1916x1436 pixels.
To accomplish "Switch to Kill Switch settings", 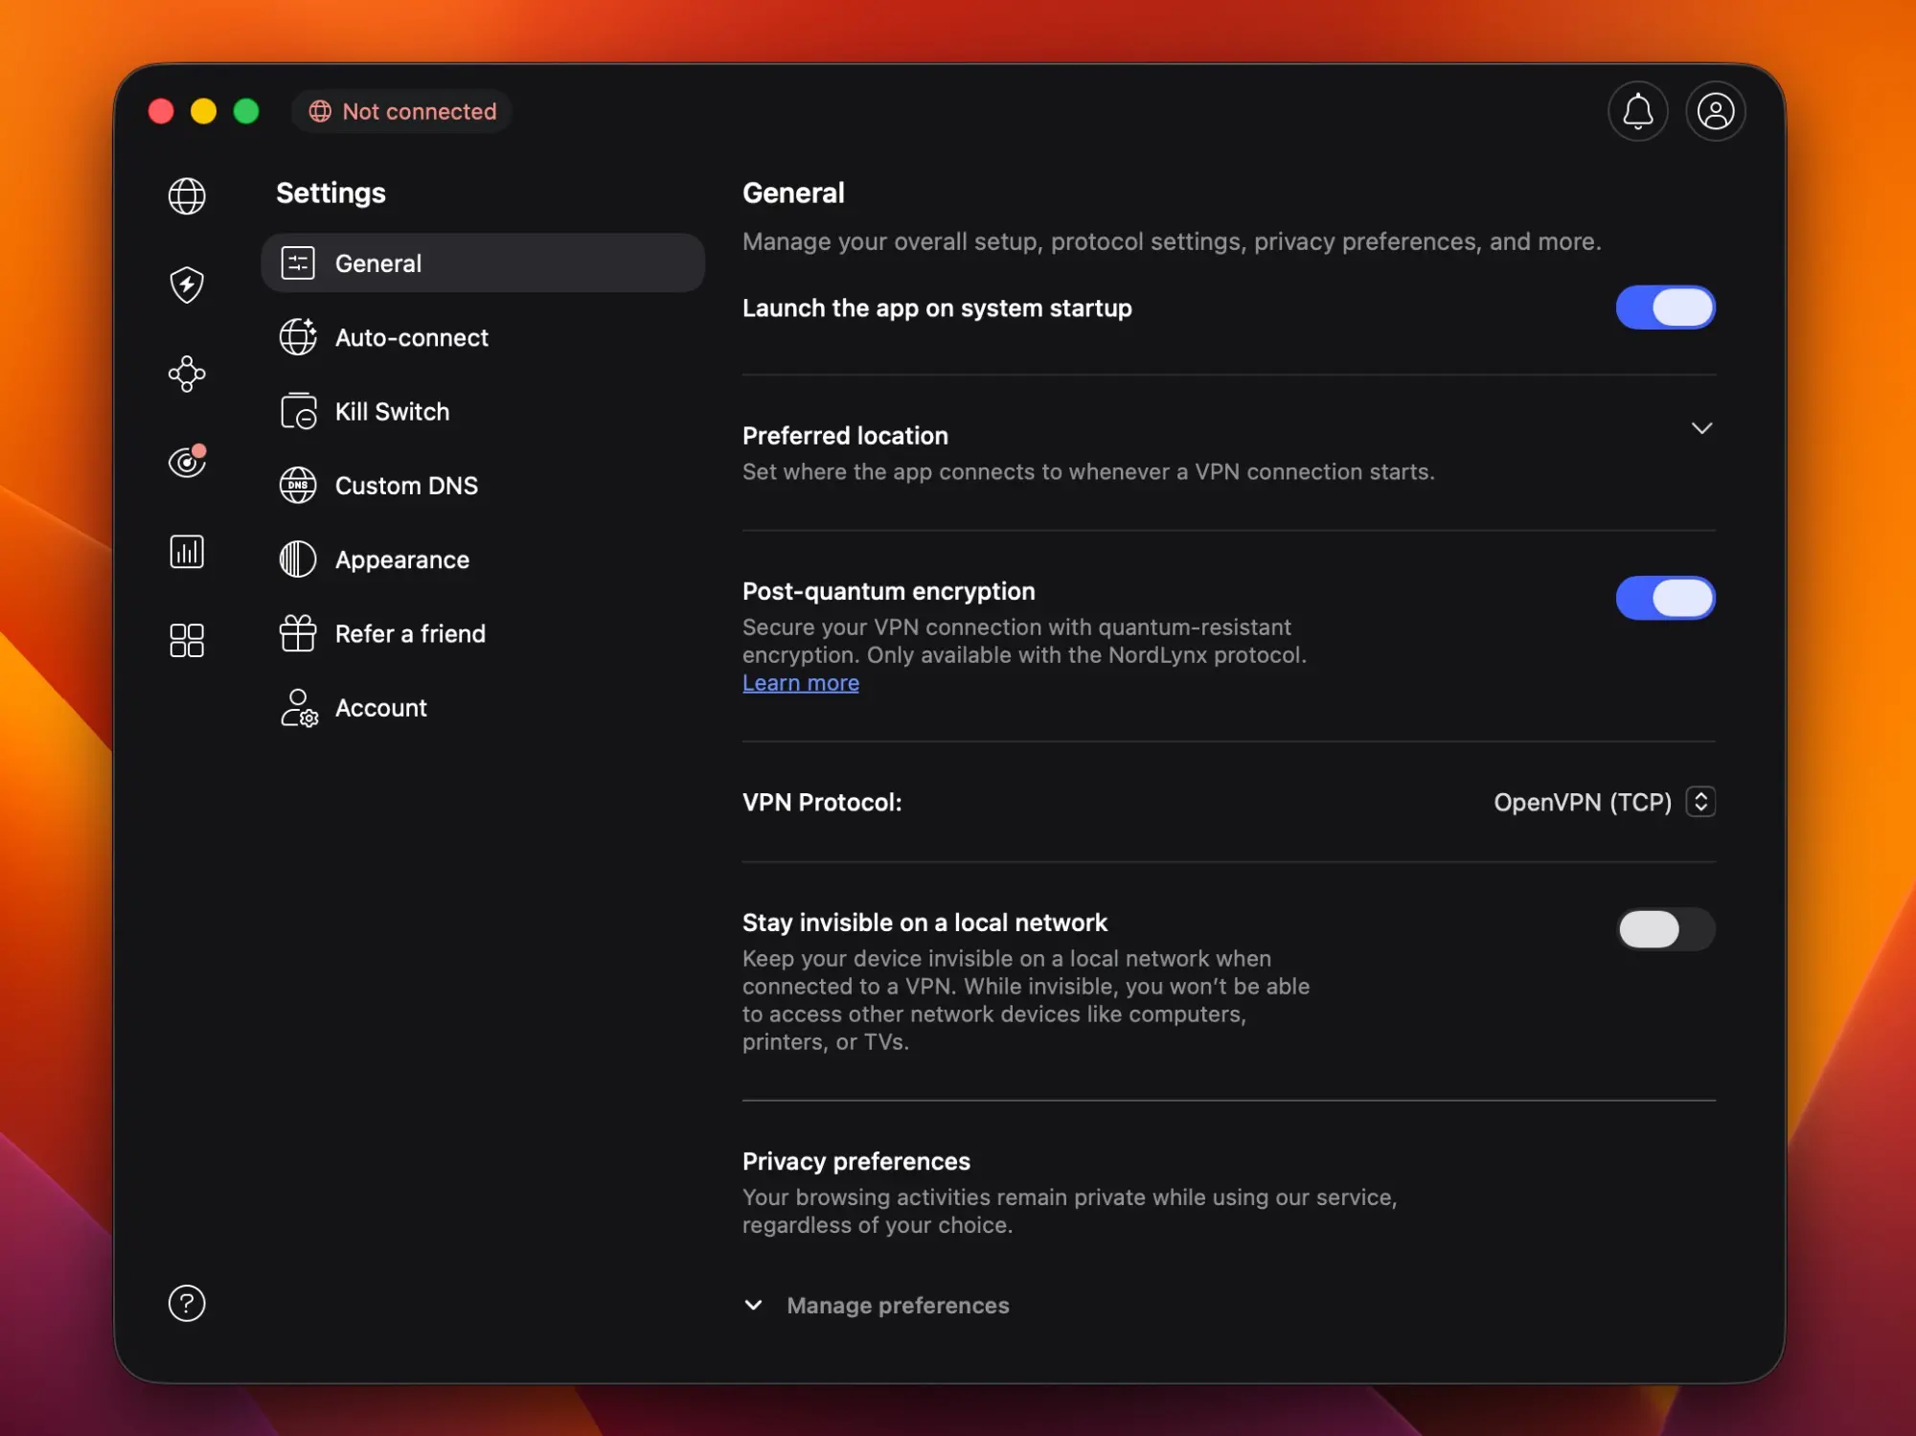I will point(392,411).
